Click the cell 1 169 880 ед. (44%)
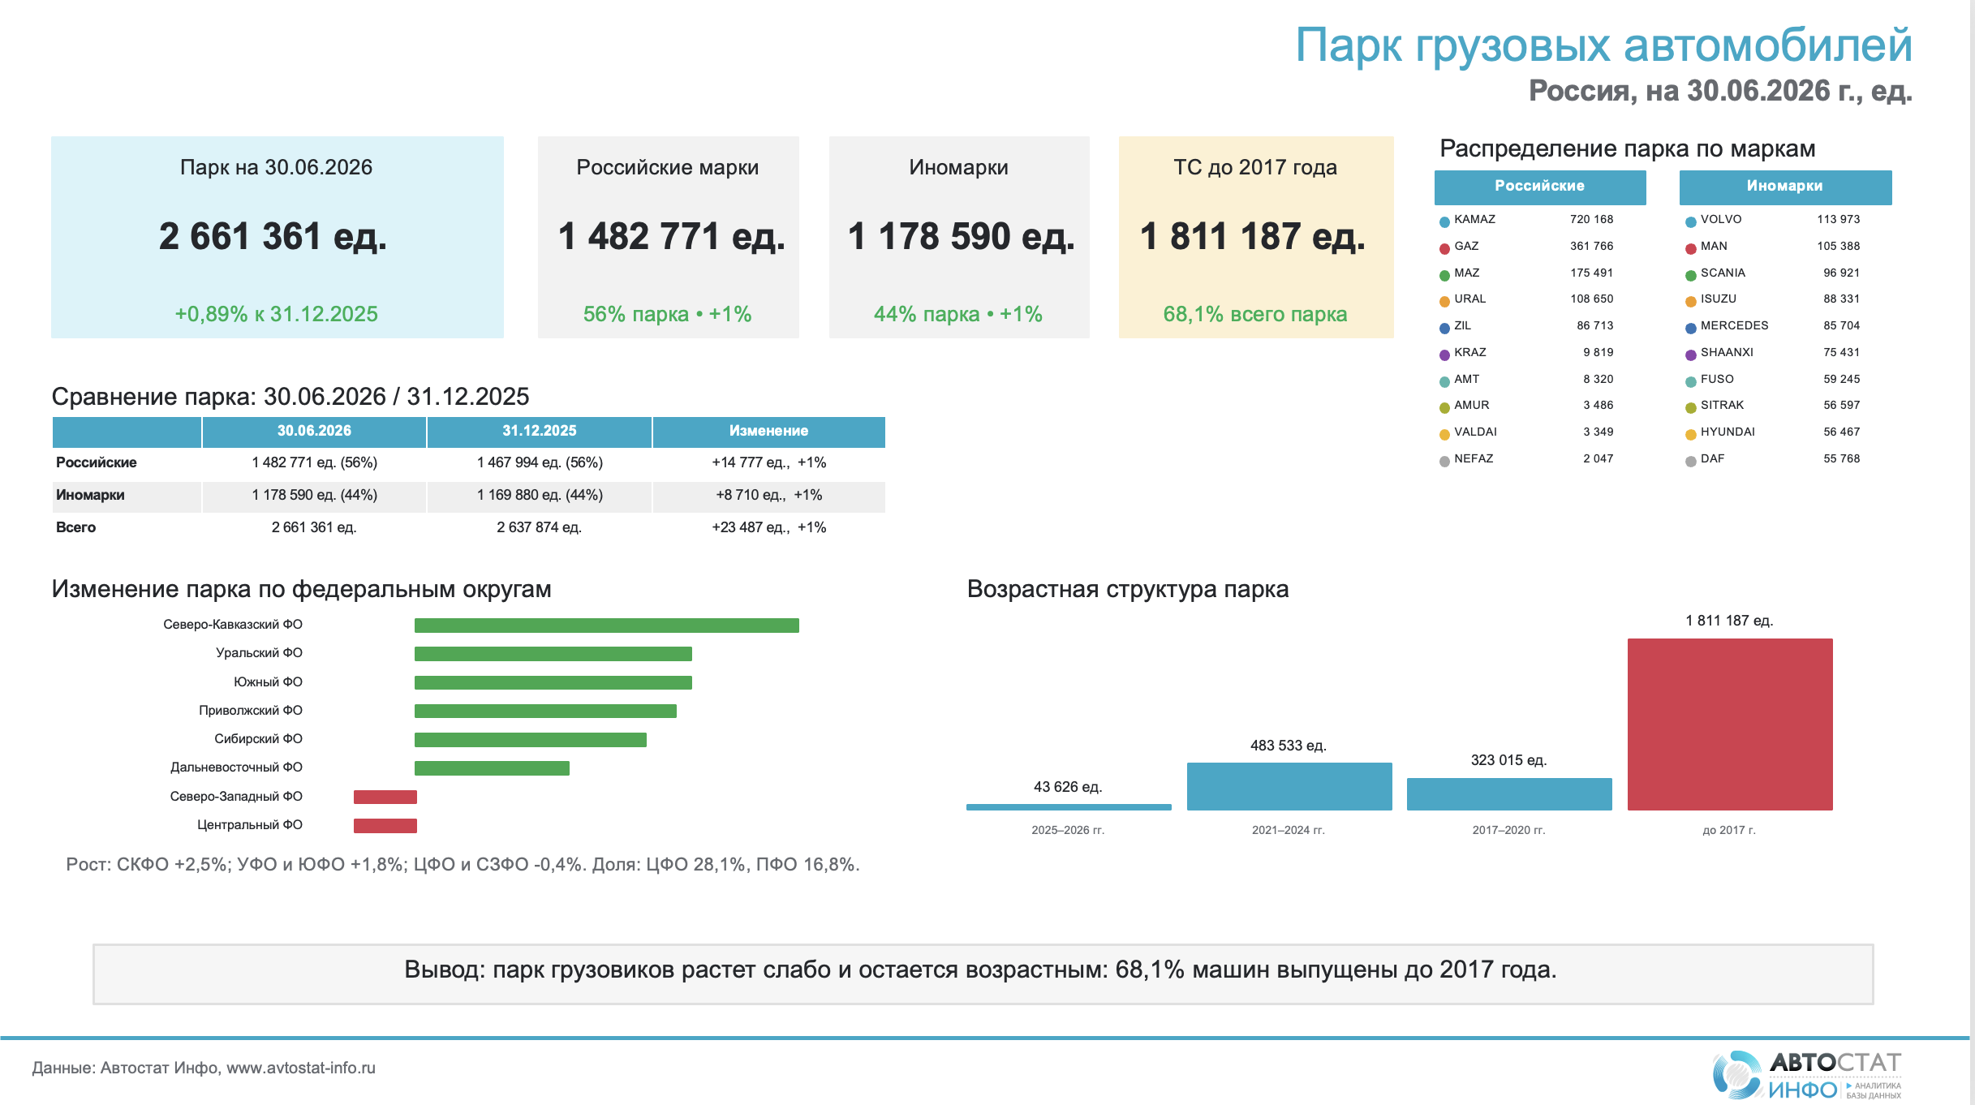The width and height of the screenshot is (1975, 1105). tap(540, 495)
